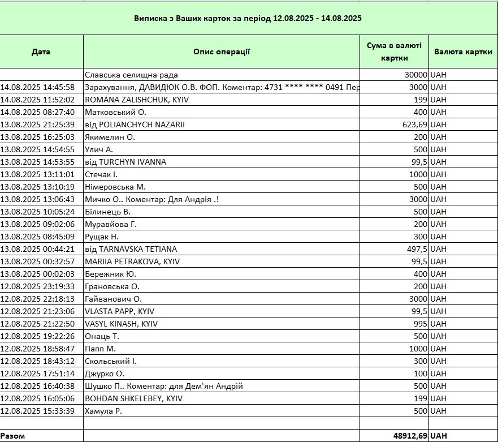
Task: Click the "VASYL KINASH, KYIV" cell
Action: [x=121, y=324]
